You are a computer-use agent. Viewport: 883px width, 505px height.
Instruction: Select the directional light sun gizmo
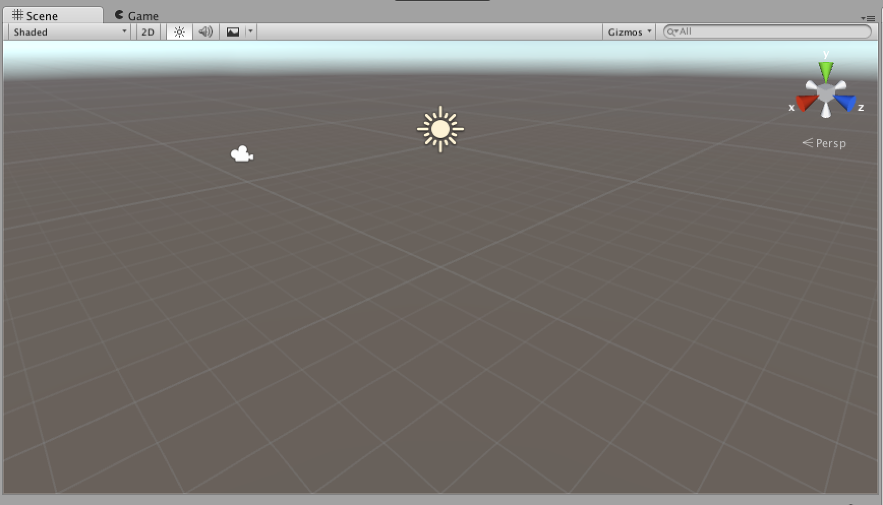[440, 129]
